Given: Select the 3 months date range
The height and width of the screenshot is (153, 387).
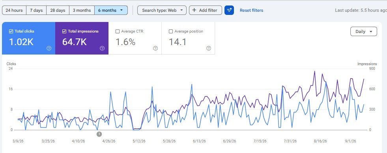Looking at the screenshot, I should click(x=82, y=10).
